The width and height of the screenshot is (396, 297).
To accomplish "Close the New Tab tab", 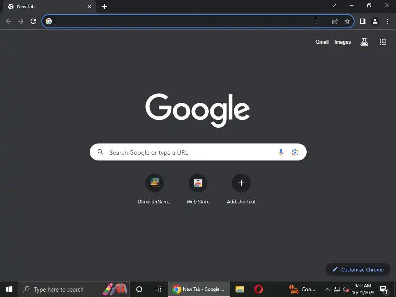I will tap(90, 7).
